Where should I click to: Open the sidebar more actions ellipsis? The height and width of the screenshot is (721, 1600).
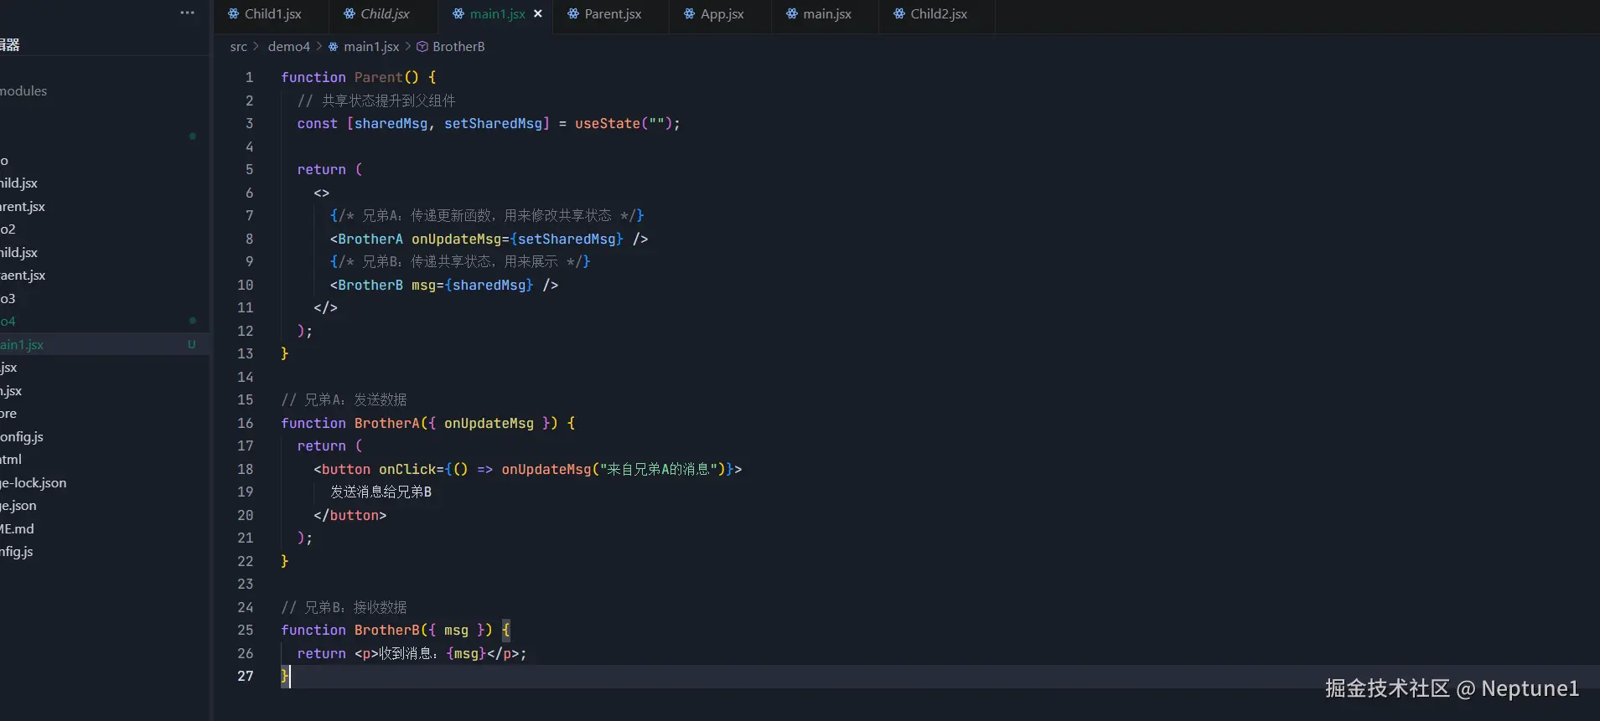(187, 13)
